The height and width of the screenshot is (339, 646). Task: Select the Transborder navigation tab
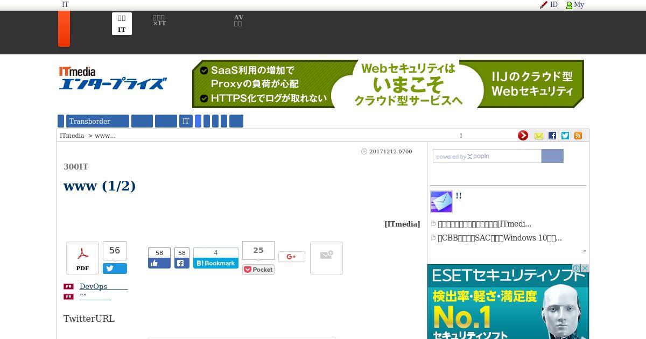(97, 121)
